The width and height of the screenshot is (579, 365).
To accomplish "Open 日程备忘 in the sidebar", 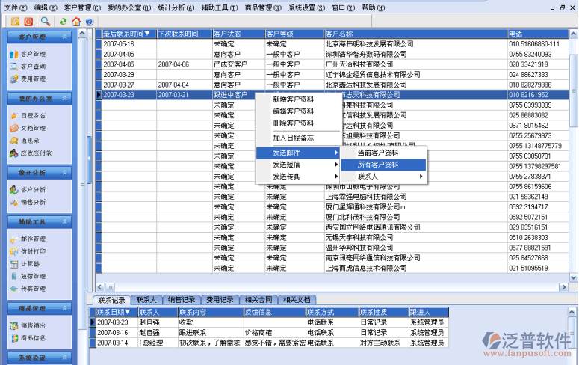I will click(28, 116).
